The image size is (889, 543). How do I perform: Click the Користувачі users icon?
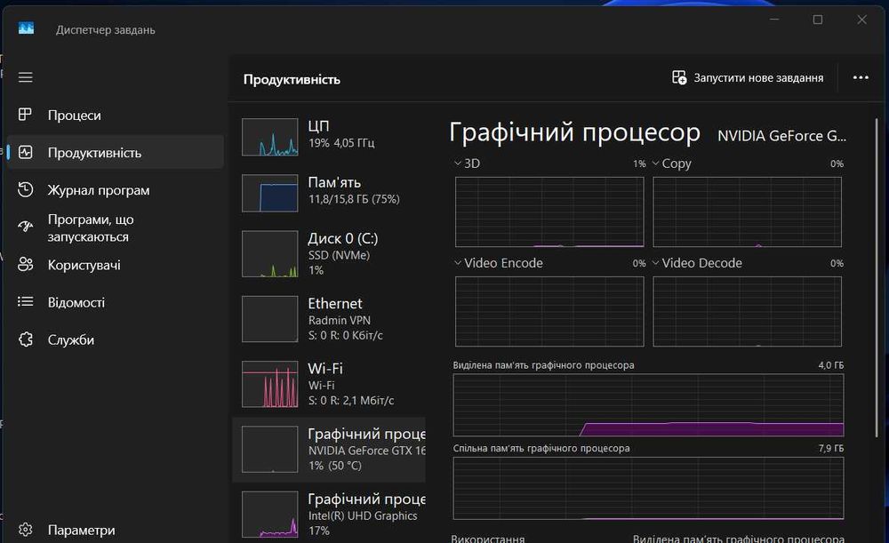click(x=26, y=265)
